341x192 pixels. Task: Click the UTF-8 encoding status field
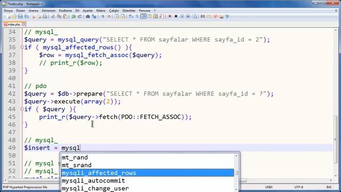tap(299, 187)
